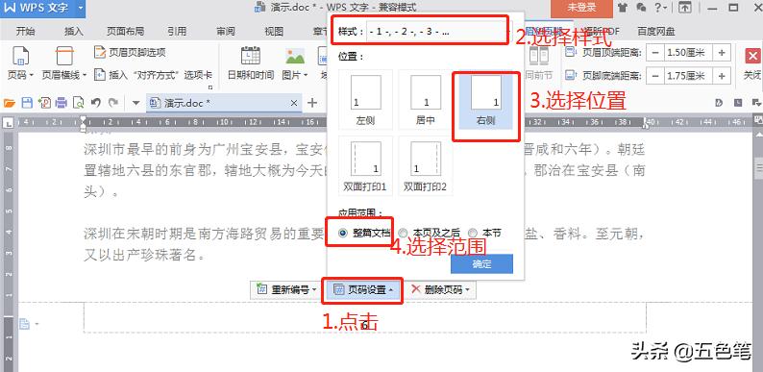Increase 页眉顶端距离 with plus button
Viewport: 763px width, 372px height.
722,53
